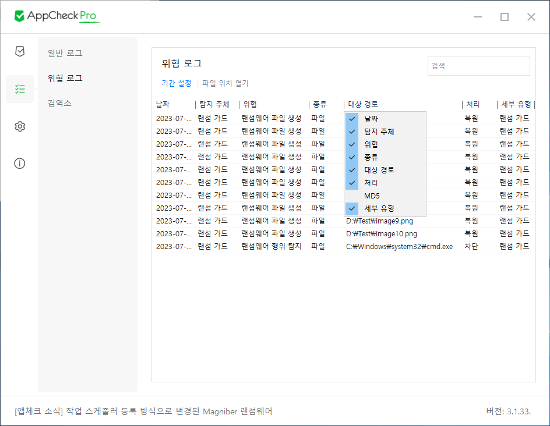This screenshot has width=550, height=426.
Task: Click 파일 위치 열기 link
Action: click(225, 83)
